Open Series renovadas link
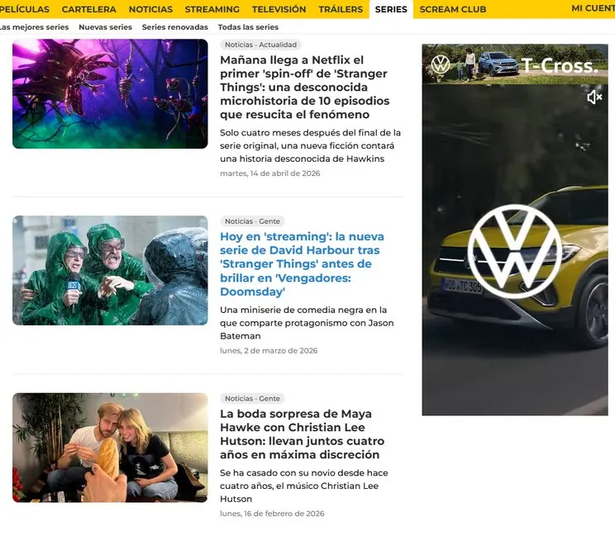The image size is (615, 536). (x=175, y=27)
